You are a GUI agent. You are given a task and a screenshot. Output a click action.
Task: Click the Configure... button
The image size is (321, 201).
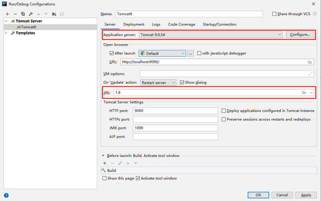point(300,35)
